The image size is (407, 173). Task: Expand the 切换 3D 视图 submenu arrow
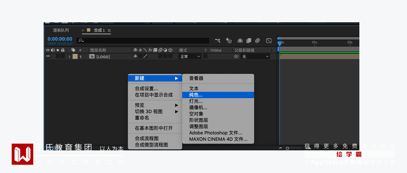[177, 111]
